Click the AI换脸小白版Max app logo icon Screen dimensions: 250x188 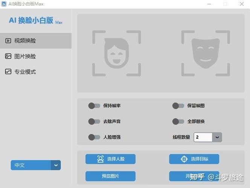click(4, 4)
